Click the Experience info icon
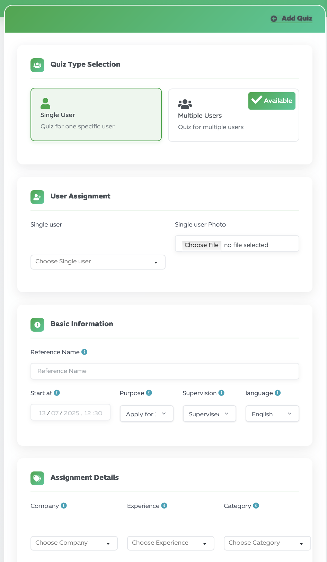 (x=164, y=505)
